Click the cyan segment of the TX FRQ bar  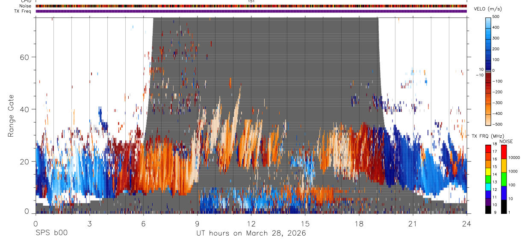488,187
